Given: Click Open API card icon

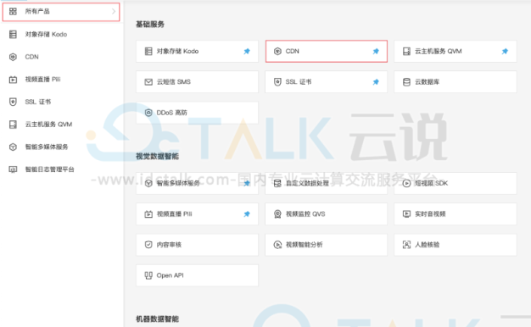Looking at the screenshot, I should (x=148, y=275).
